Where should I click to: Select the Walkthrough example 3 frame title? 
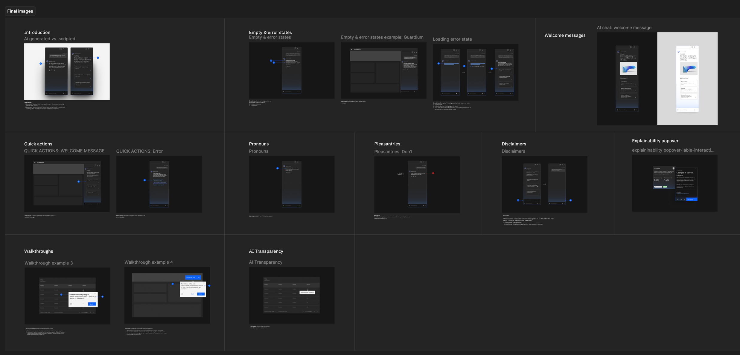[48, 263]
